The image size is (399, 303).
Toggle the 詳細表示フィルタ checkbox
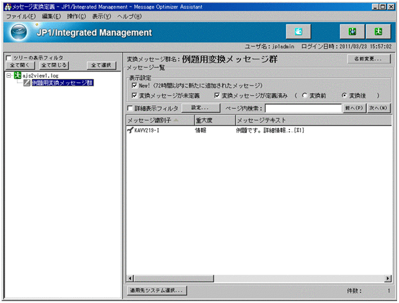[x=131, y=108]
